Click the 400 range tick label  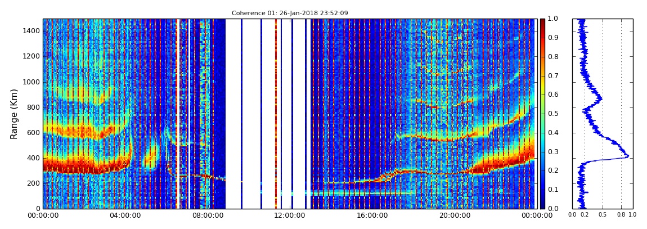click(34, 158)
